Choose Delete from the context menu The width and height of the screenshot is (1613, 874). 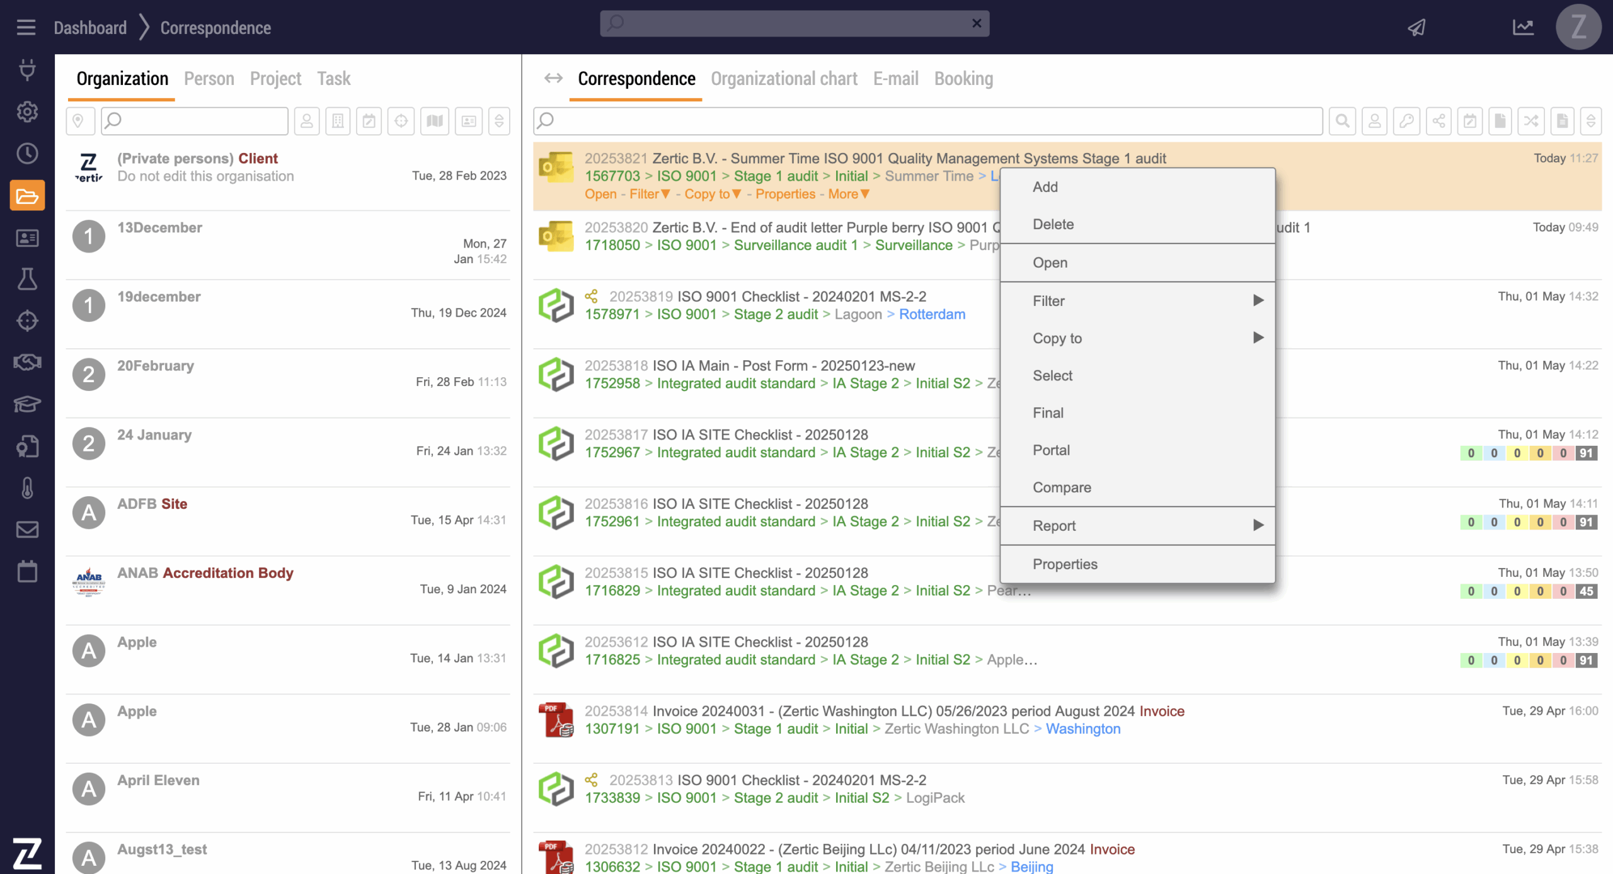tap(1053, 224)
